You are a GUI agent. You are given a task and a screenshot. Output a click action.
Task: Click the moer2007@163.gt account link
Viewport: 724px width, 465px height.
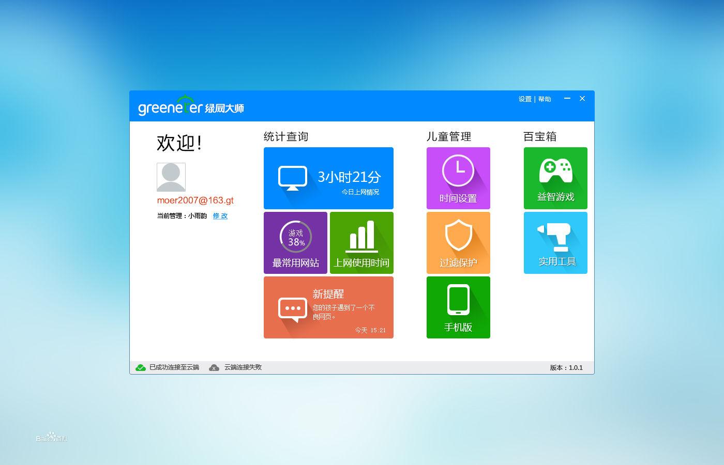pos(195,200)
